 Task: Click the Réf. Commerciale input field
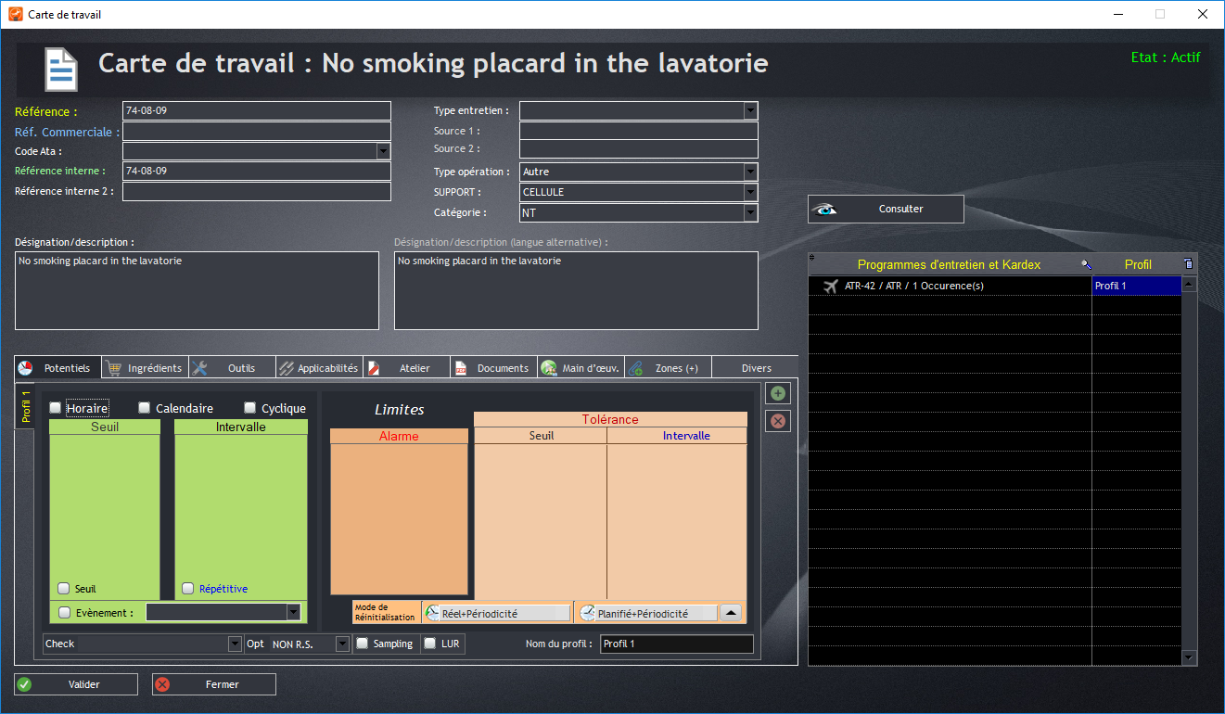pos(257,132)
